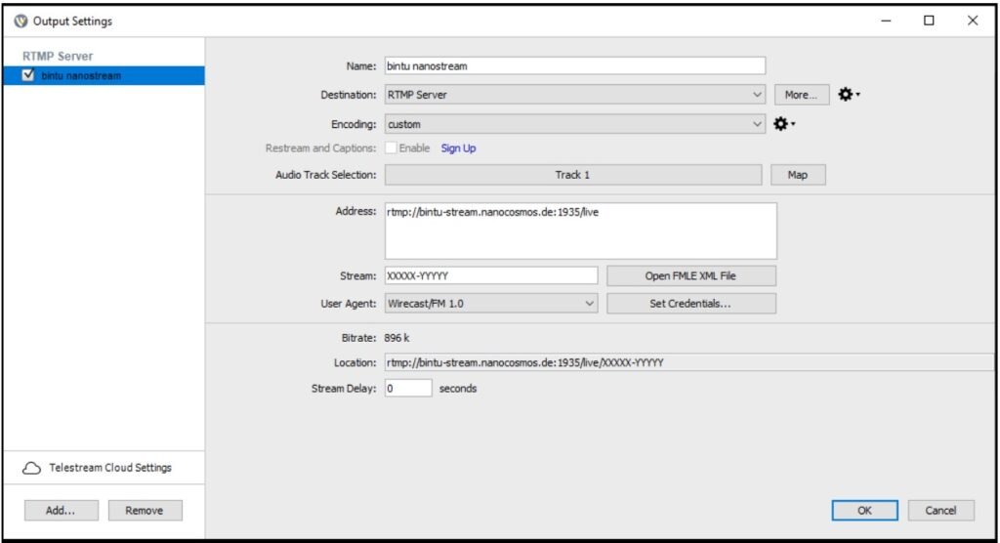Click the Location URL field

pos(688,362)
